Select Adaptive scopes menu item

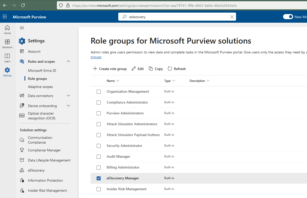pyautogui.click(x=41, y=87)
